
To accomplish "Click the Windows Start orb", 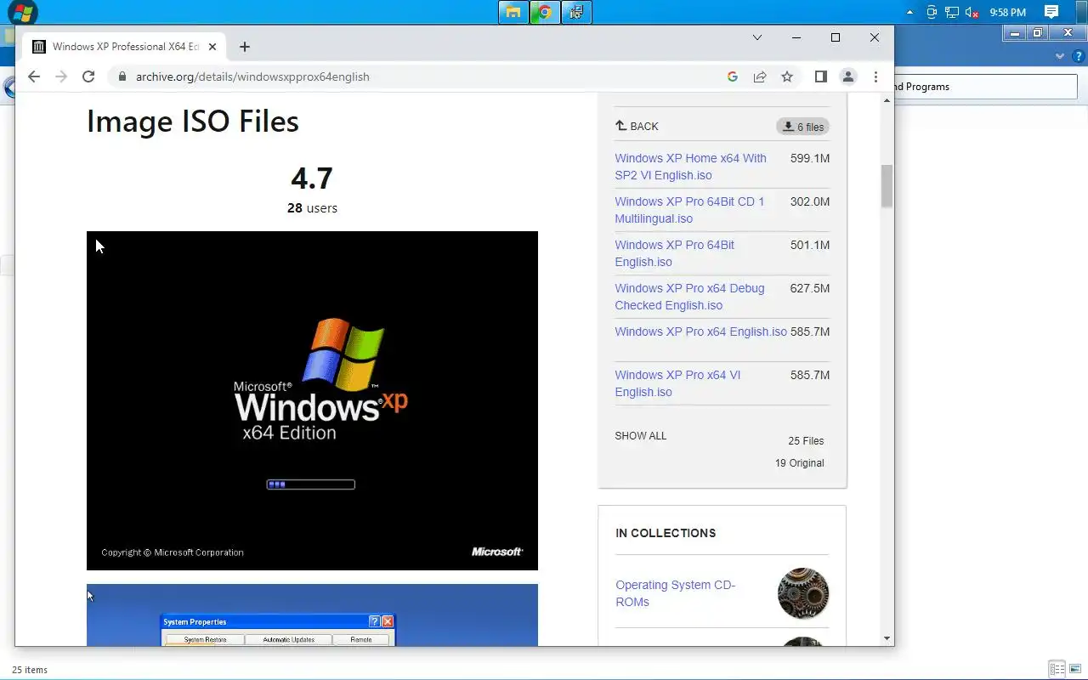I will coord(23,13).
